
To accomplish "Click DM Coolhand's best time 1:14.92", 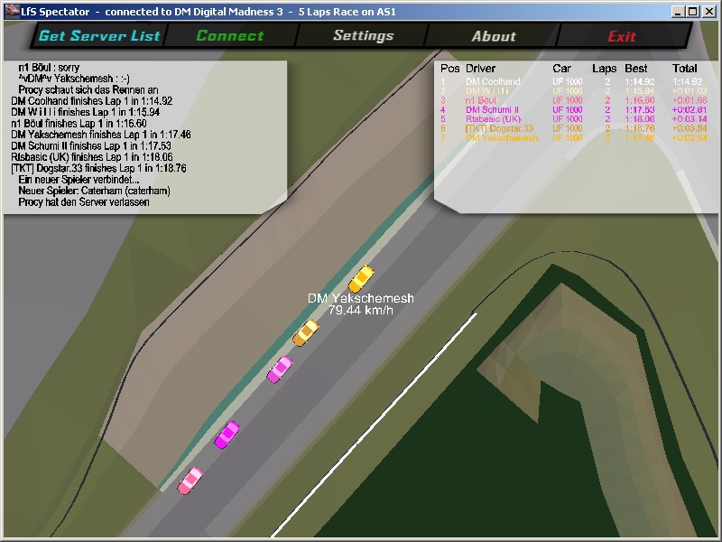I will pos(640,81).
